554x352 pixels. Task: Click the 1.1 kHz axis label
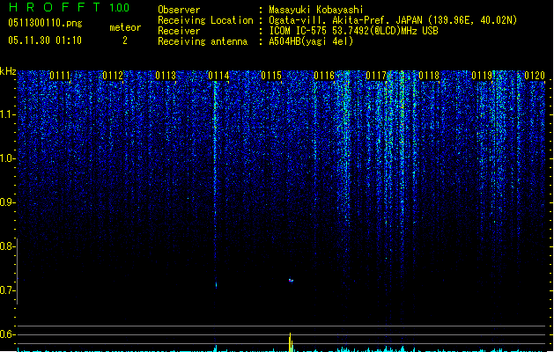click(7, 114)
